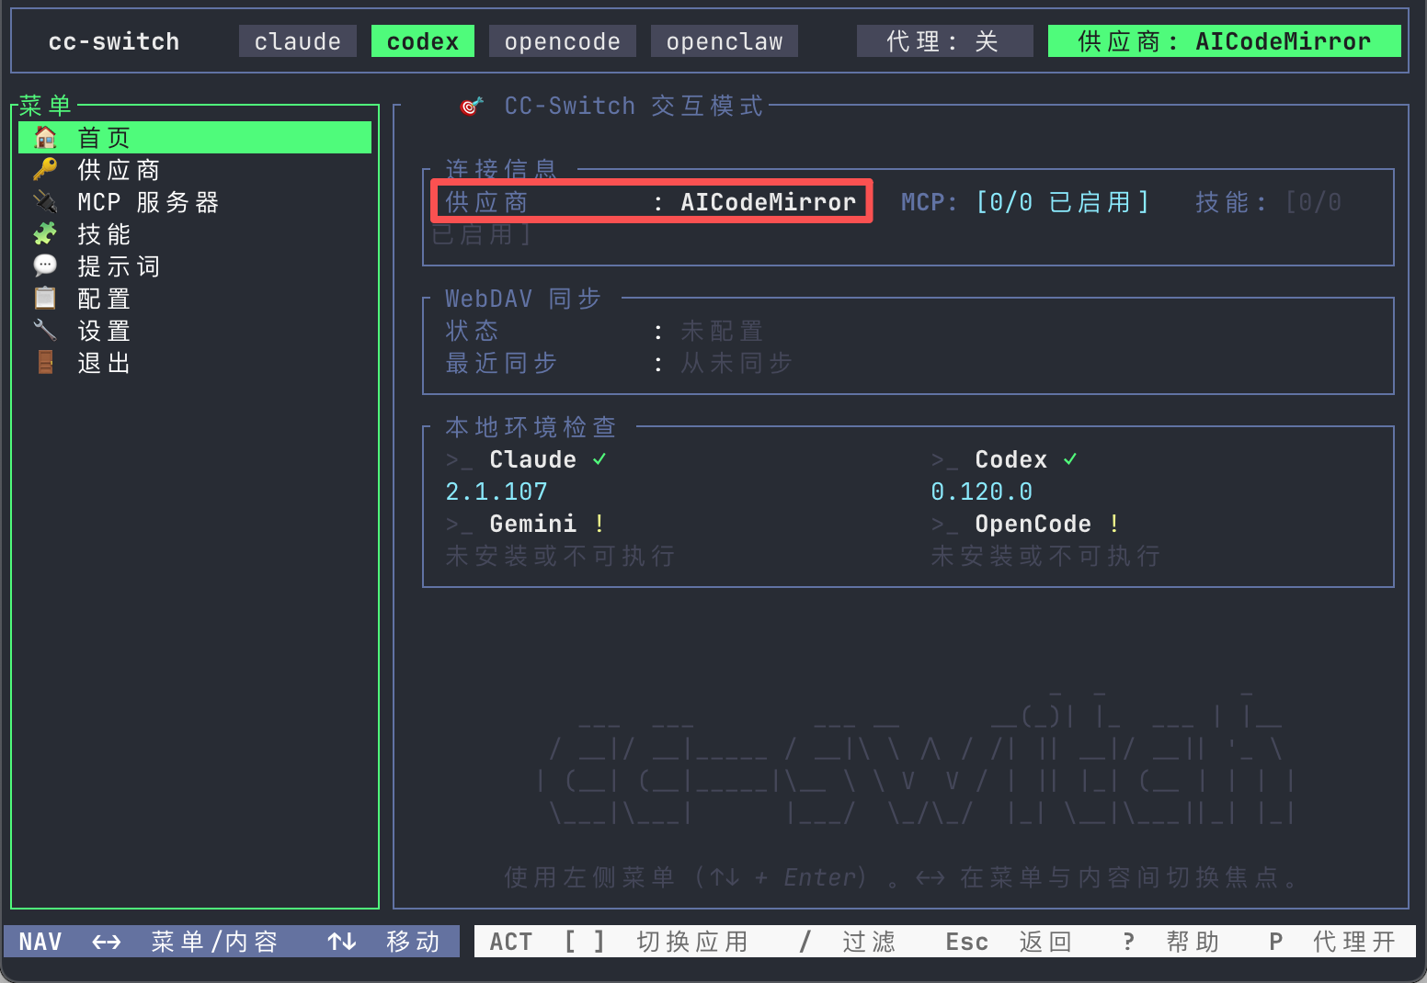
Task: Click the ? 帮助 help hint
Action: [1170, 942]
